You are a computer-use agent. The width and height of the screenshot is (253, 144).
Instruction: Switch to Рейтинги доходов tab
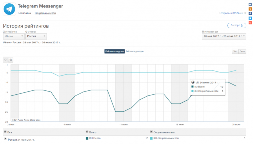134,51
